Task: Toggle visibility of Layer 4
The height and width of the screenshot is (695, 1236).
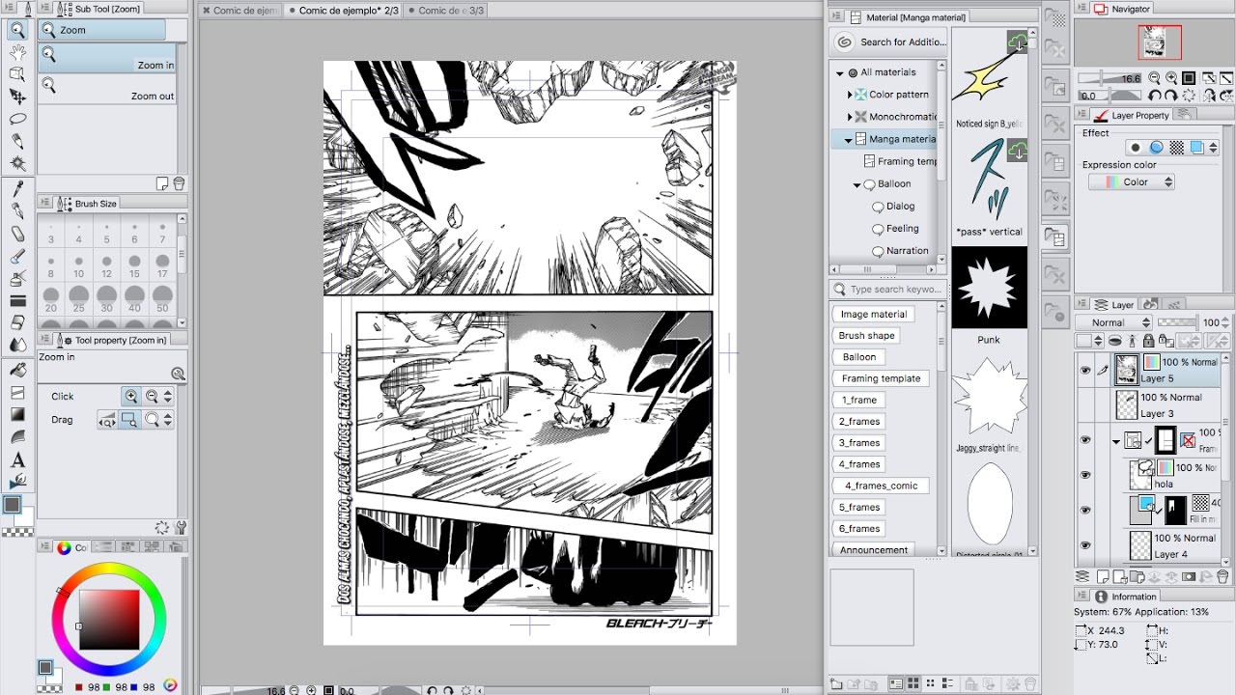Action: coord(1085,545)
